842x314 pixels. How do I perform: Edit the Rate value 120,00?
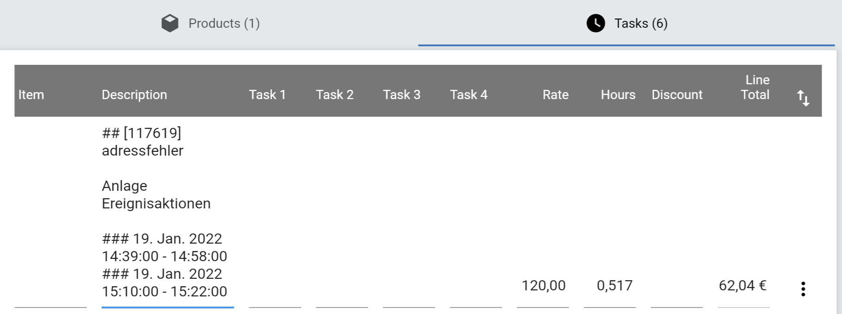pos(543,286)
